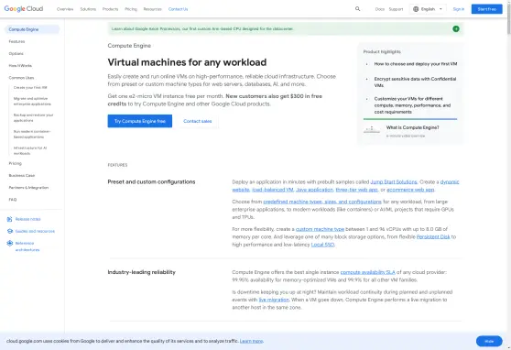This screenshot has height=350, width=511.
Task: Go to Options in the sidebar
Action: (x=16, y=53)
